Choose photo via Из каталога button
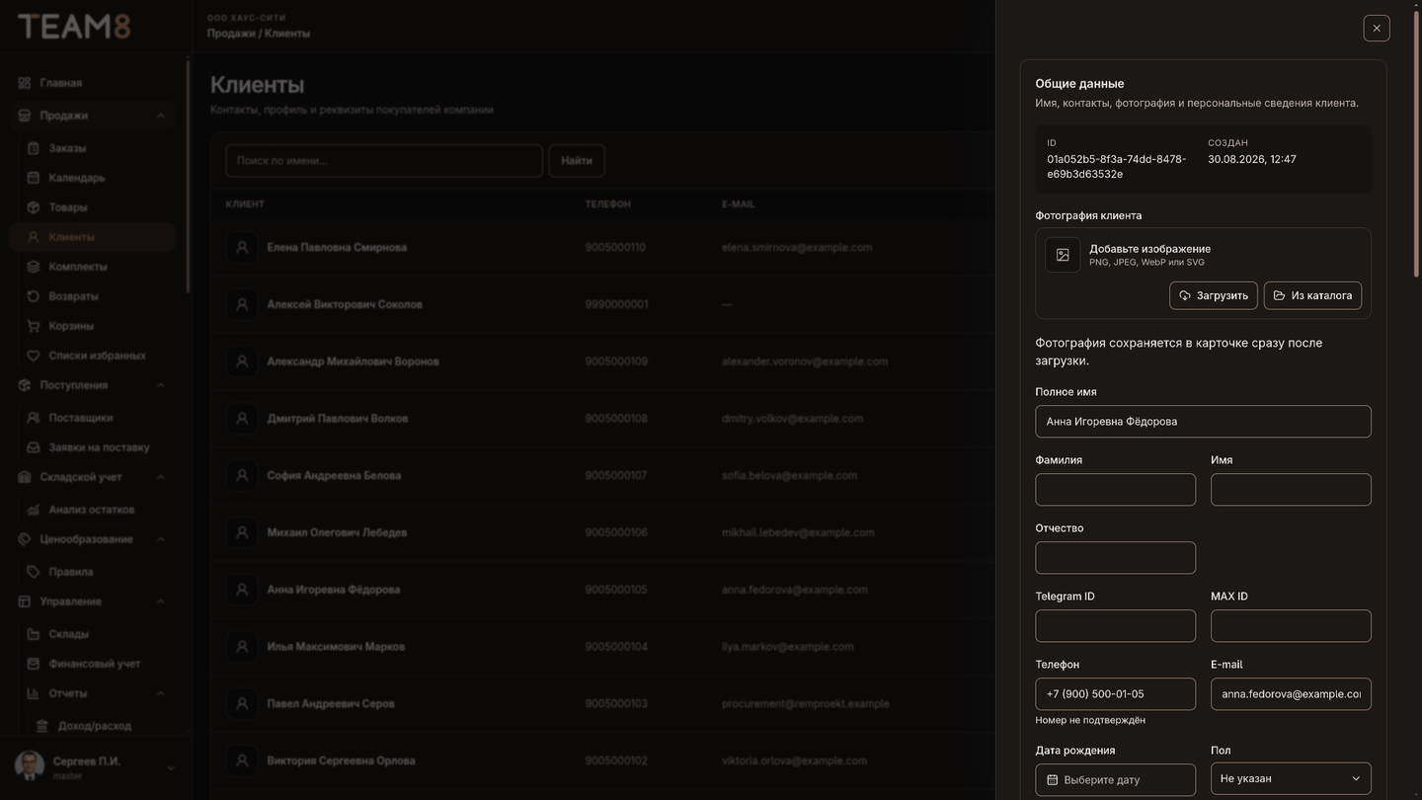 [x=1312, y=295]
